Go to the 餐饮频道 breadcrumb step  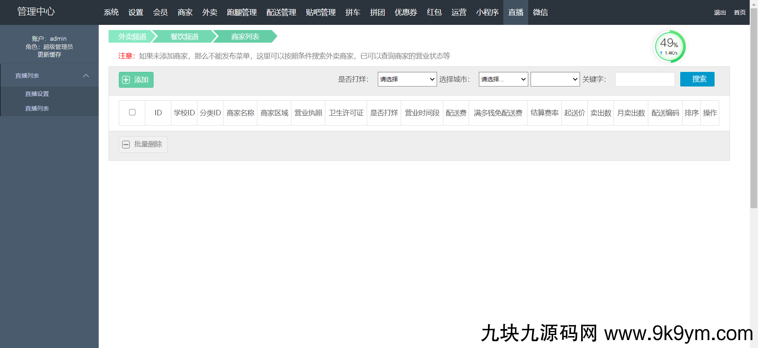pos(184,37)
